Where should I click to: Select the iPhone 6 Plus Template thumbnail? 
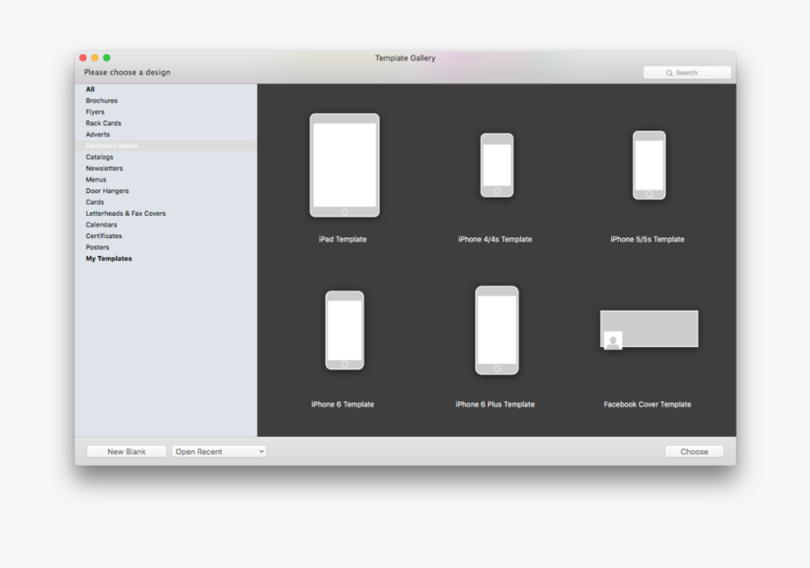[x=497, y=330]
